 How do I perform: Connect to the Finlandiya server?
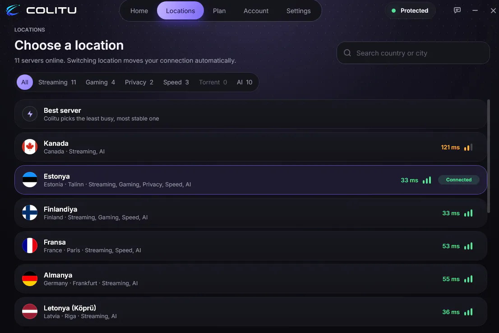click(251, 213)
